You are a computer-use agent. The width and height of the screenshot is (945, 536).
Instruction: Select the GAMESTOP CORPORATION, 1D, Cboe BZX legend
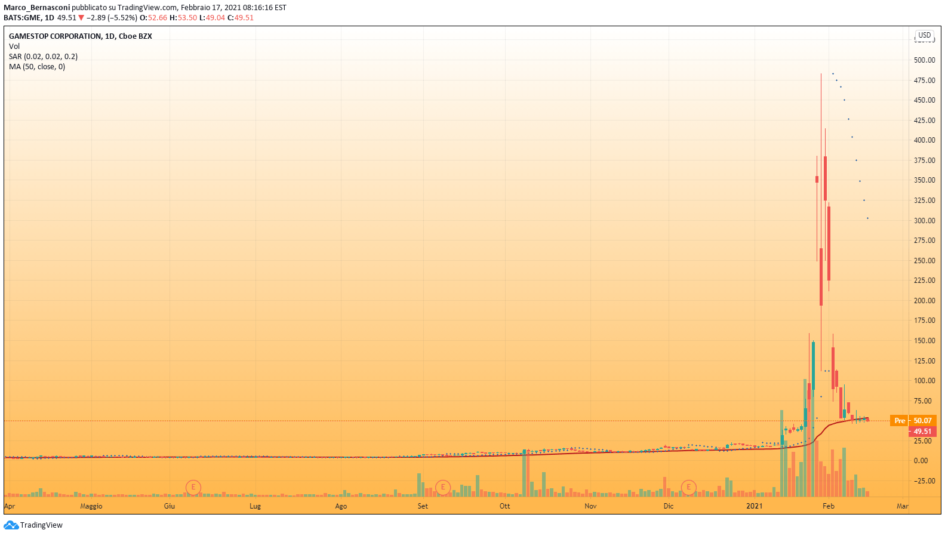(81, 36)
